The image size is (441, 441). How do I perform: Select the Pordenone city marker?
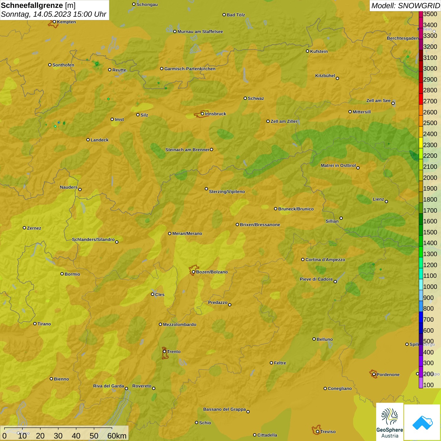click(374, 375)
